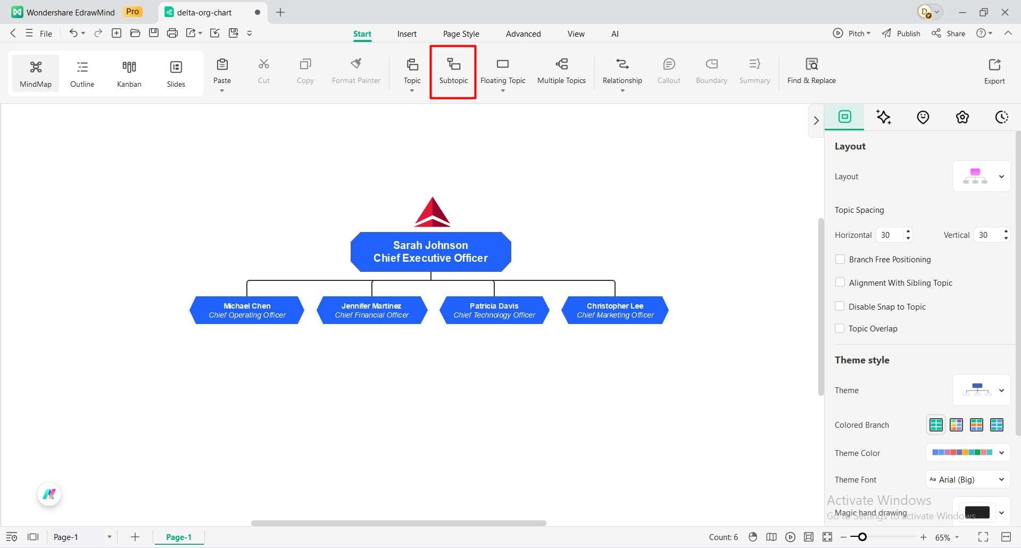This screenshot has height=548, width=1021.
Task: Expand the Magic hand drawing dropdown
Action: 1001,512
